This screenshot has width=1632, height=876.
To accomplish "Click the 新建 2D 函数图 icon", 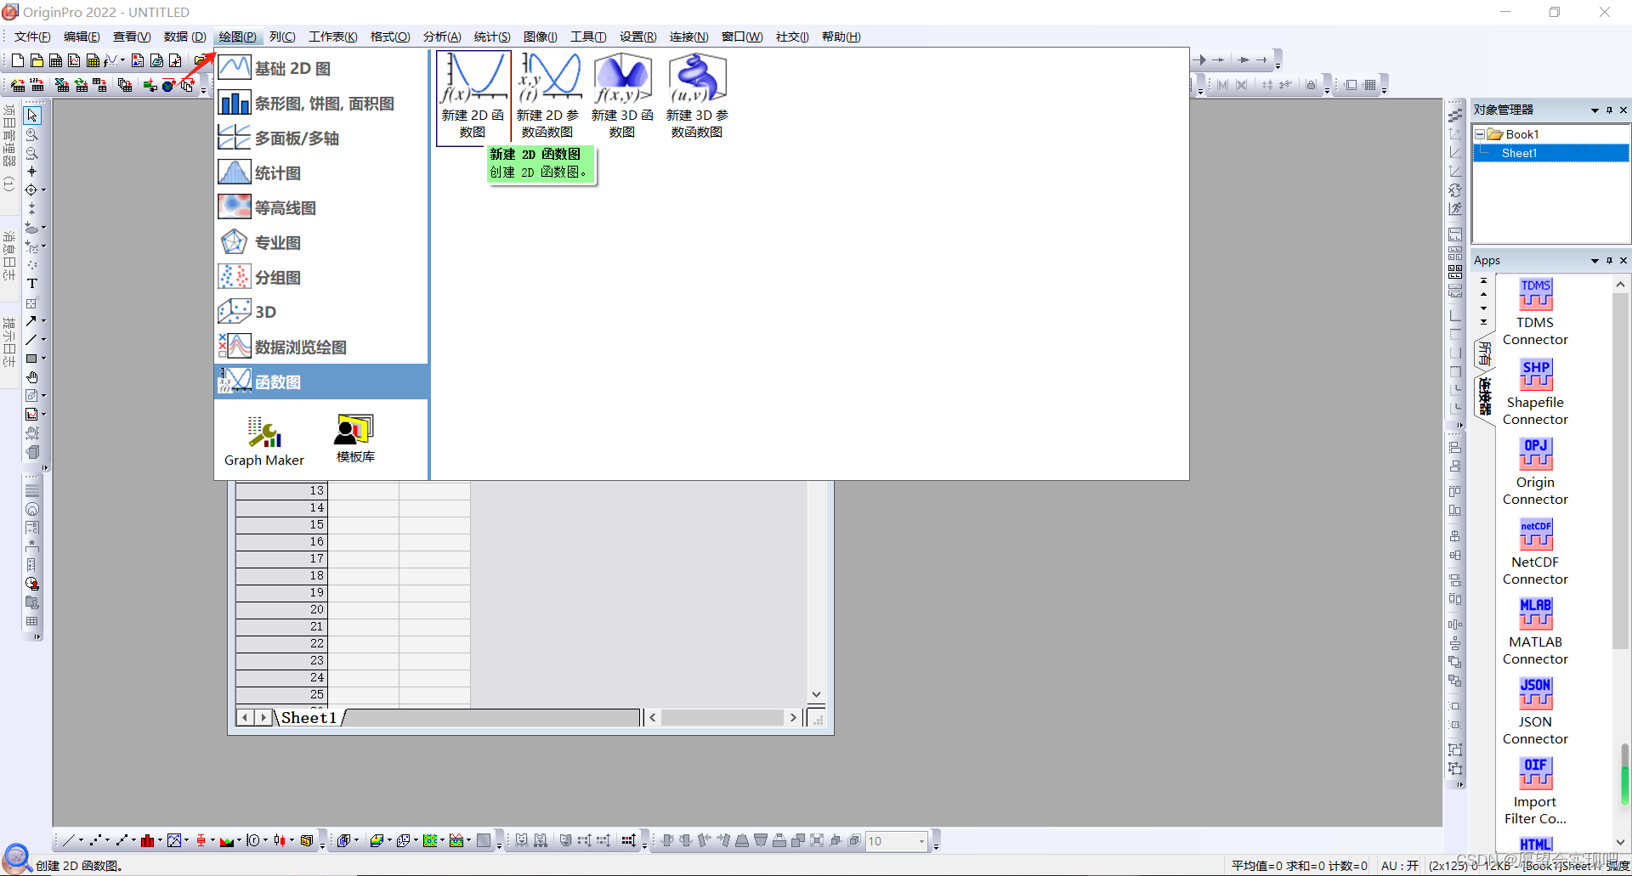I will [473, 96].
